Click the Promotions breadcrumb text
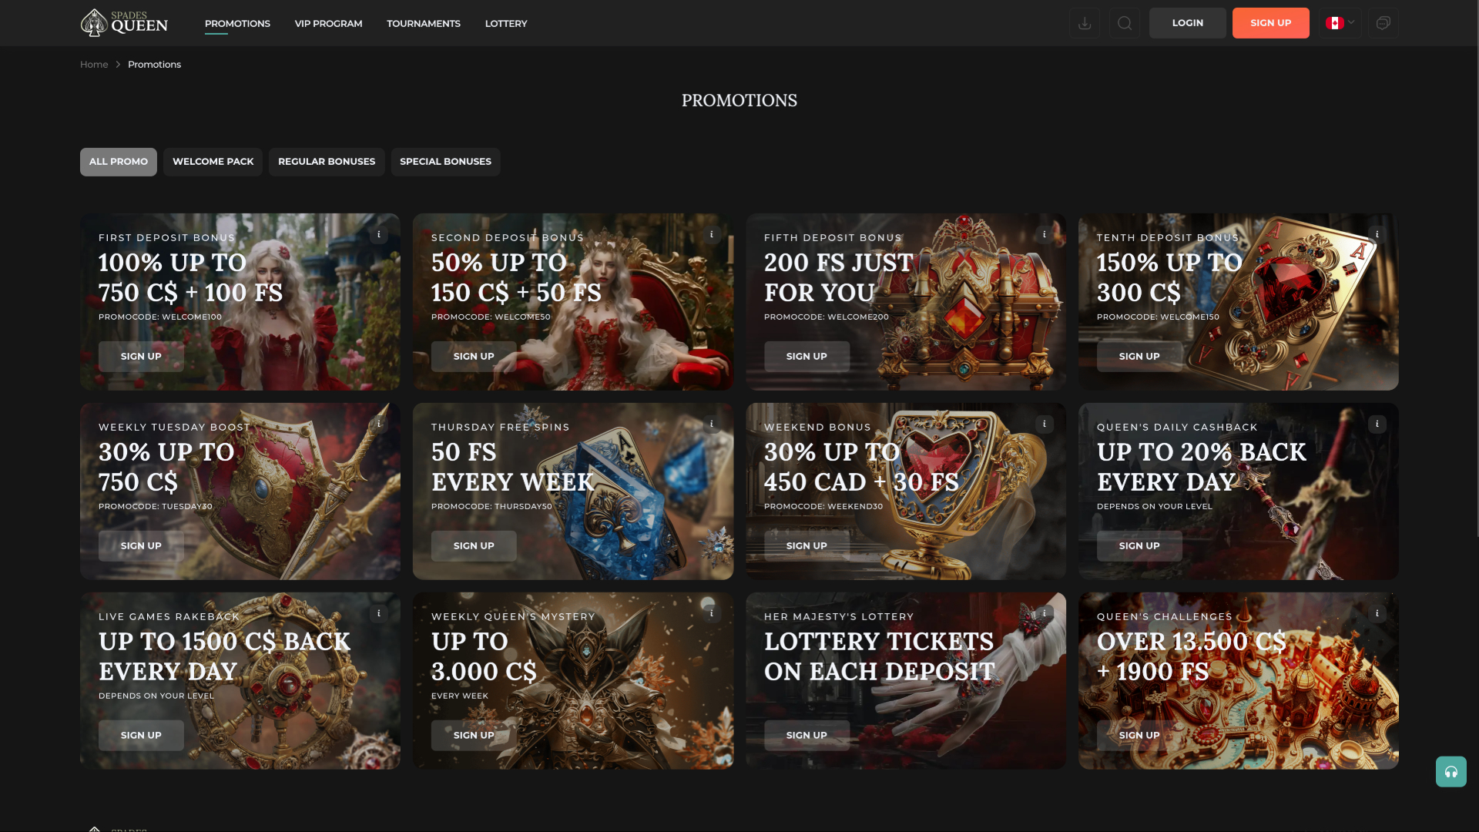 click(154, 65)
